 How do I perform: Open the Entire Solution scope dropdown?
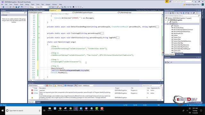(37, 86)
